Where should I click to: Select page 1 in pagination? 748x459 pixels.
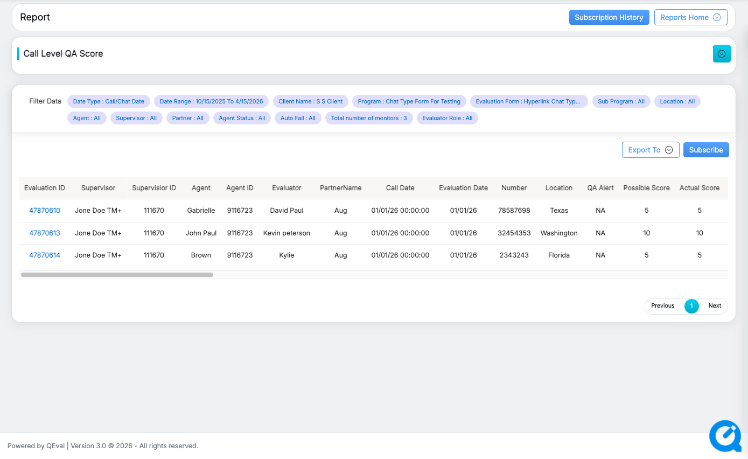[691, 306]
